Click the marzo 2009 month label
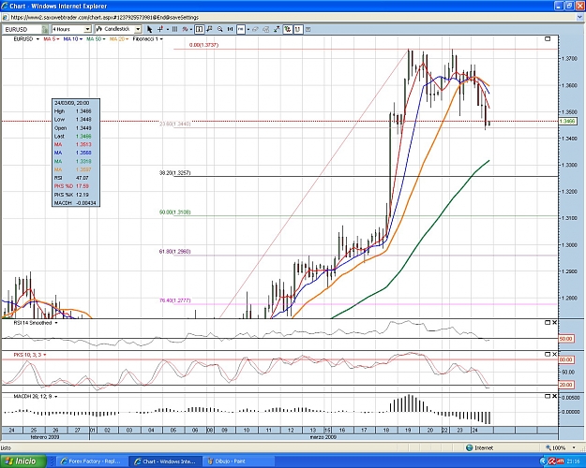Image resolution: width=586 pixels, height=468 pixels. click(323, 437)
